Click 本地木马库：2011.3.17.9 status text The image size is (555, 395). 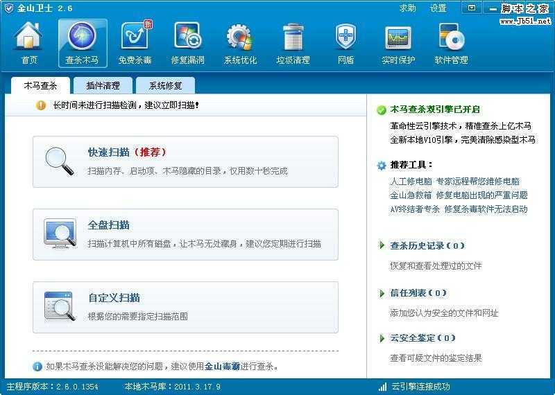pyautogui.click(x=173, y=387)
